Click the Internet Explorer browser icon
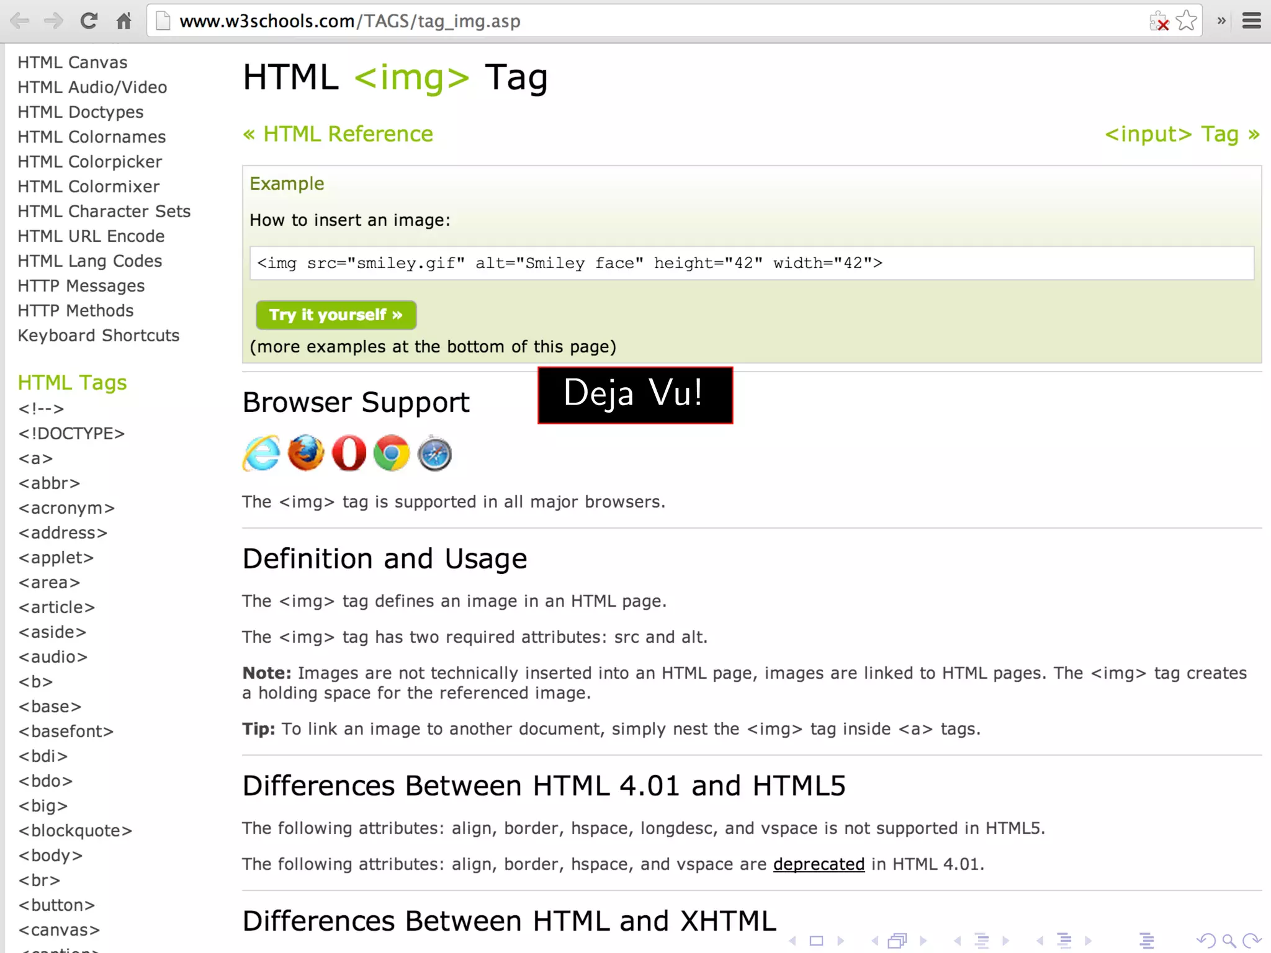Screen dimensions: 1271x953 pos(261,454)
